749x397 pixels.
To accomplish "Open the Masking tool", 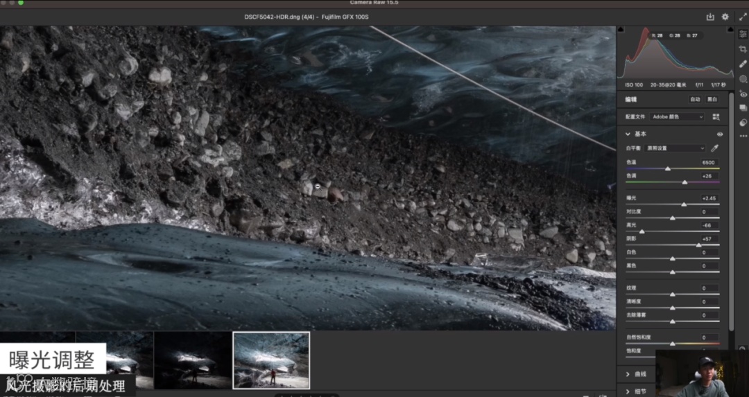I will 743,79.
